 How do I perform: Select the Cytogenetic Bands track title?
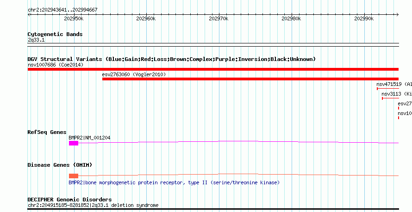[x=55, y=34]
